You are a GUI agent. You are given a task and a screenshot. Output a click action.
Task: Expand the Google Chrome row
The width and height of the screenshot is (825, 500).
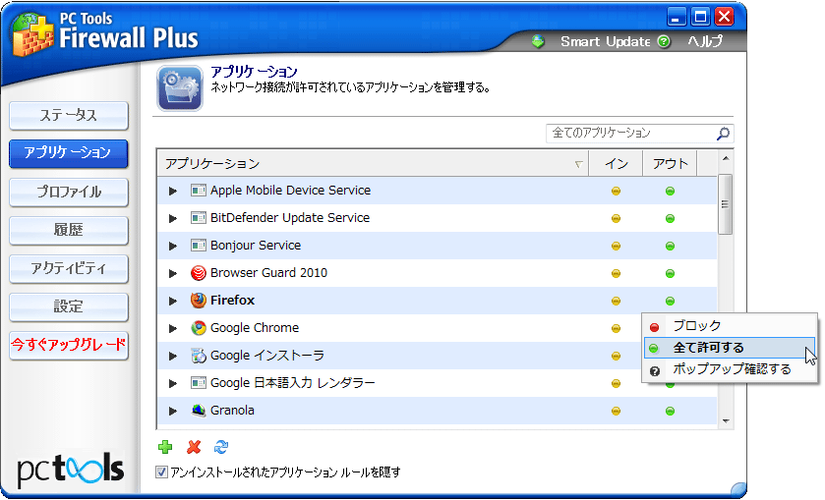click(x=173, y=329)
